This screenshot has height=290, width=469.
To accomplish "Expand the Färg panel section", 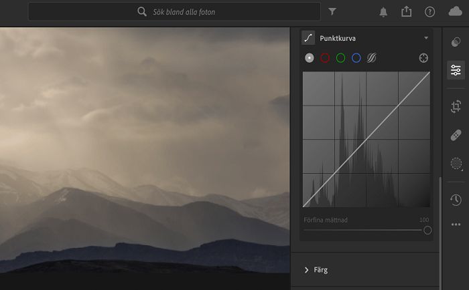I will [365, 270].
